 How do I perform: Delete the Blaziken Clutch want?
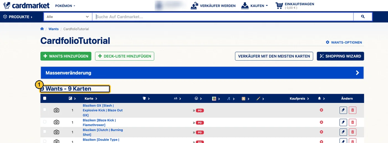pos(353,132)
